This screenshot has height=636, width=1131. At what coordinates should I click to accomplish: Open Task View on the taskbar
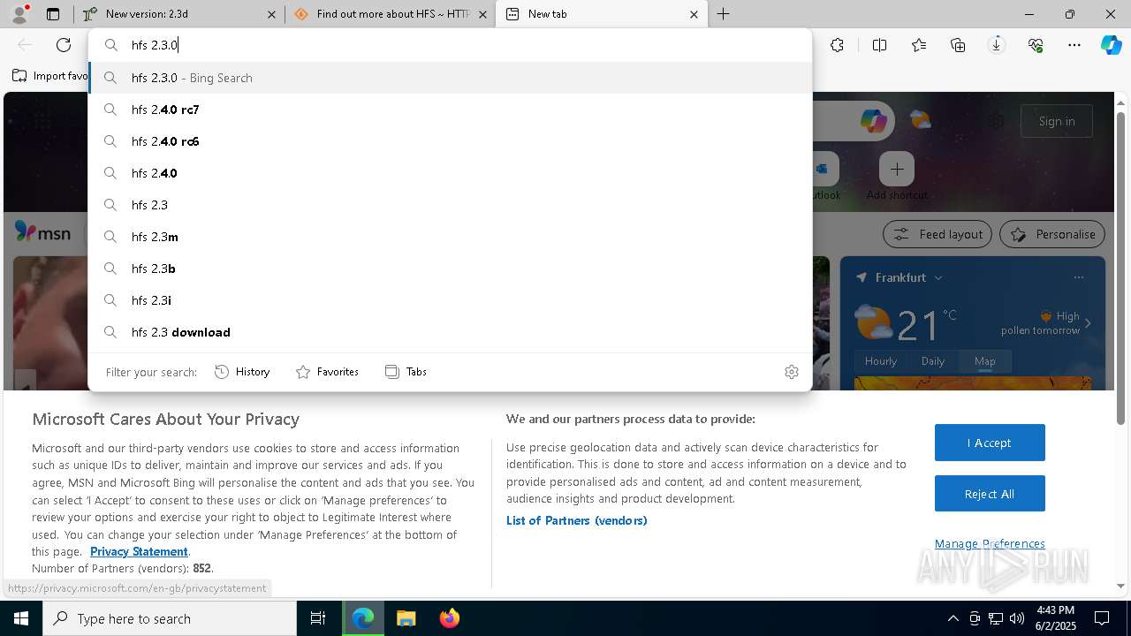click(318, 618)
